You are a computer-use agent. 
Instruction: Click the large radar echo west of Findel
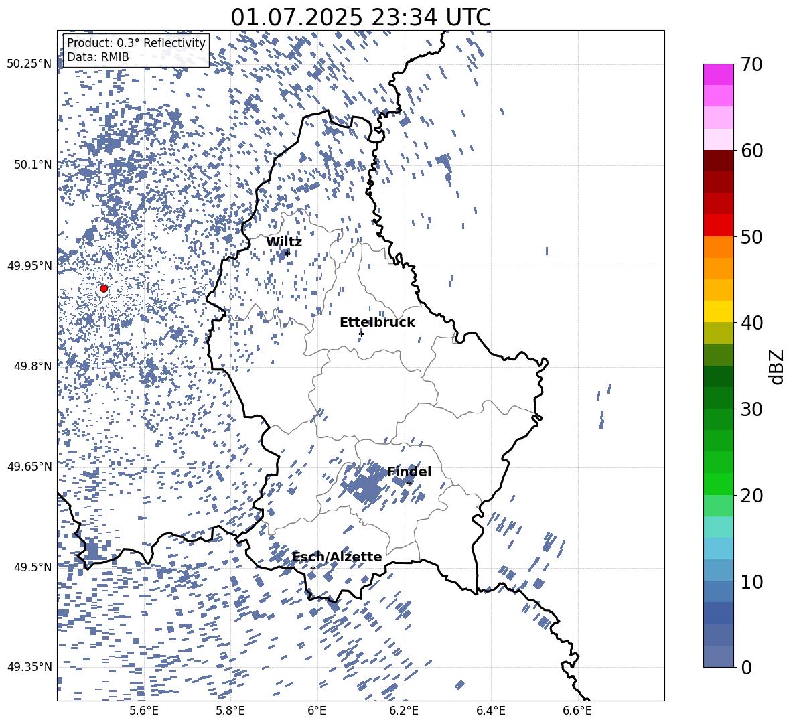click(367, 484)
